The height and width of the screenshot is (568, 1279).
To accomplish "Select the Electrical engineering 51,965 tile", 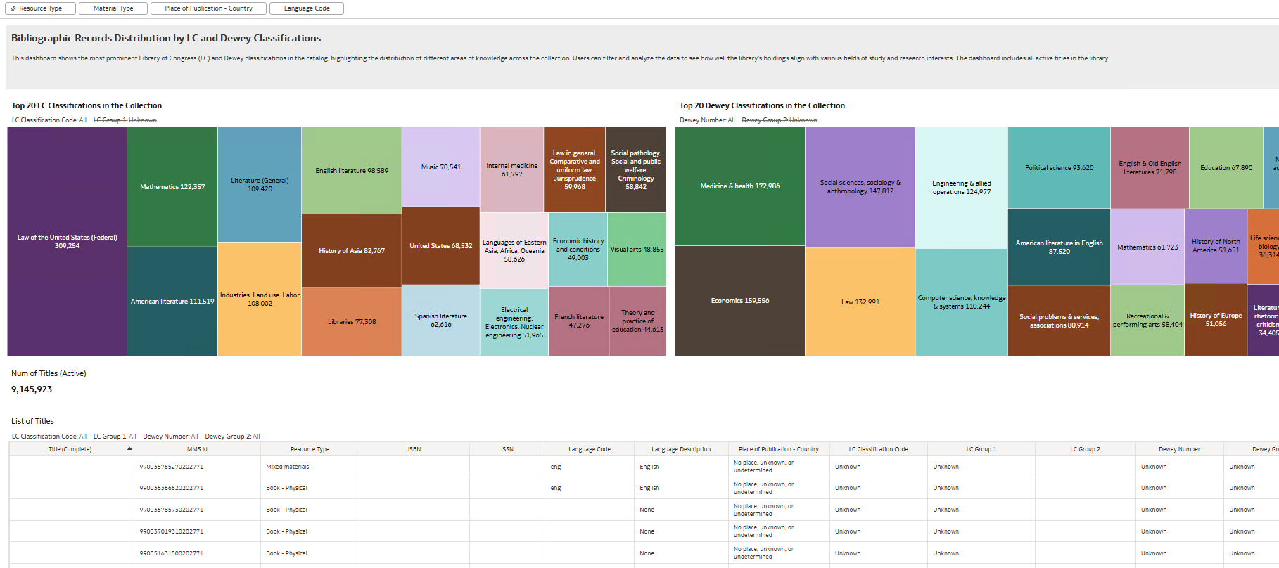I will (514, 322).
